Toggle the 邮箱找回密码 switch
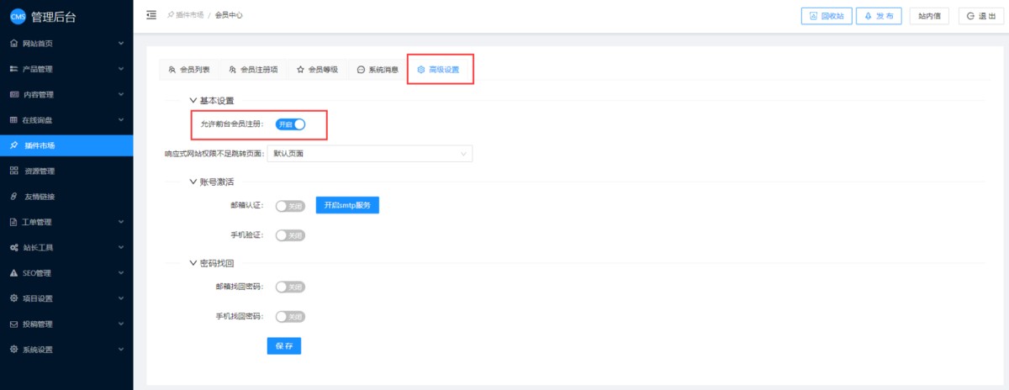This screenshot has height=390, width=1009. tap(290, 287)
